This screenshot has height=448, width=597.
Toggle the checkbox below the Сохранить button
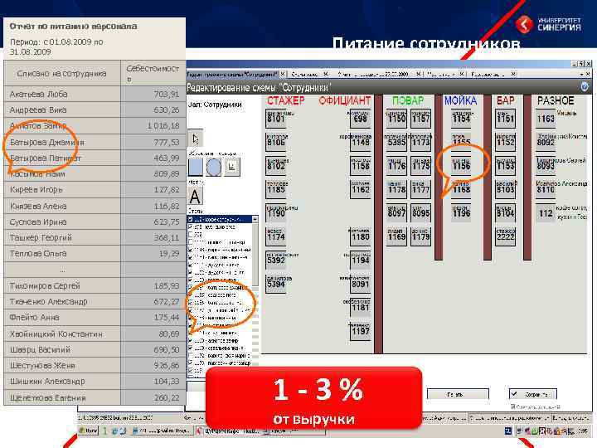tap(512, 407)
